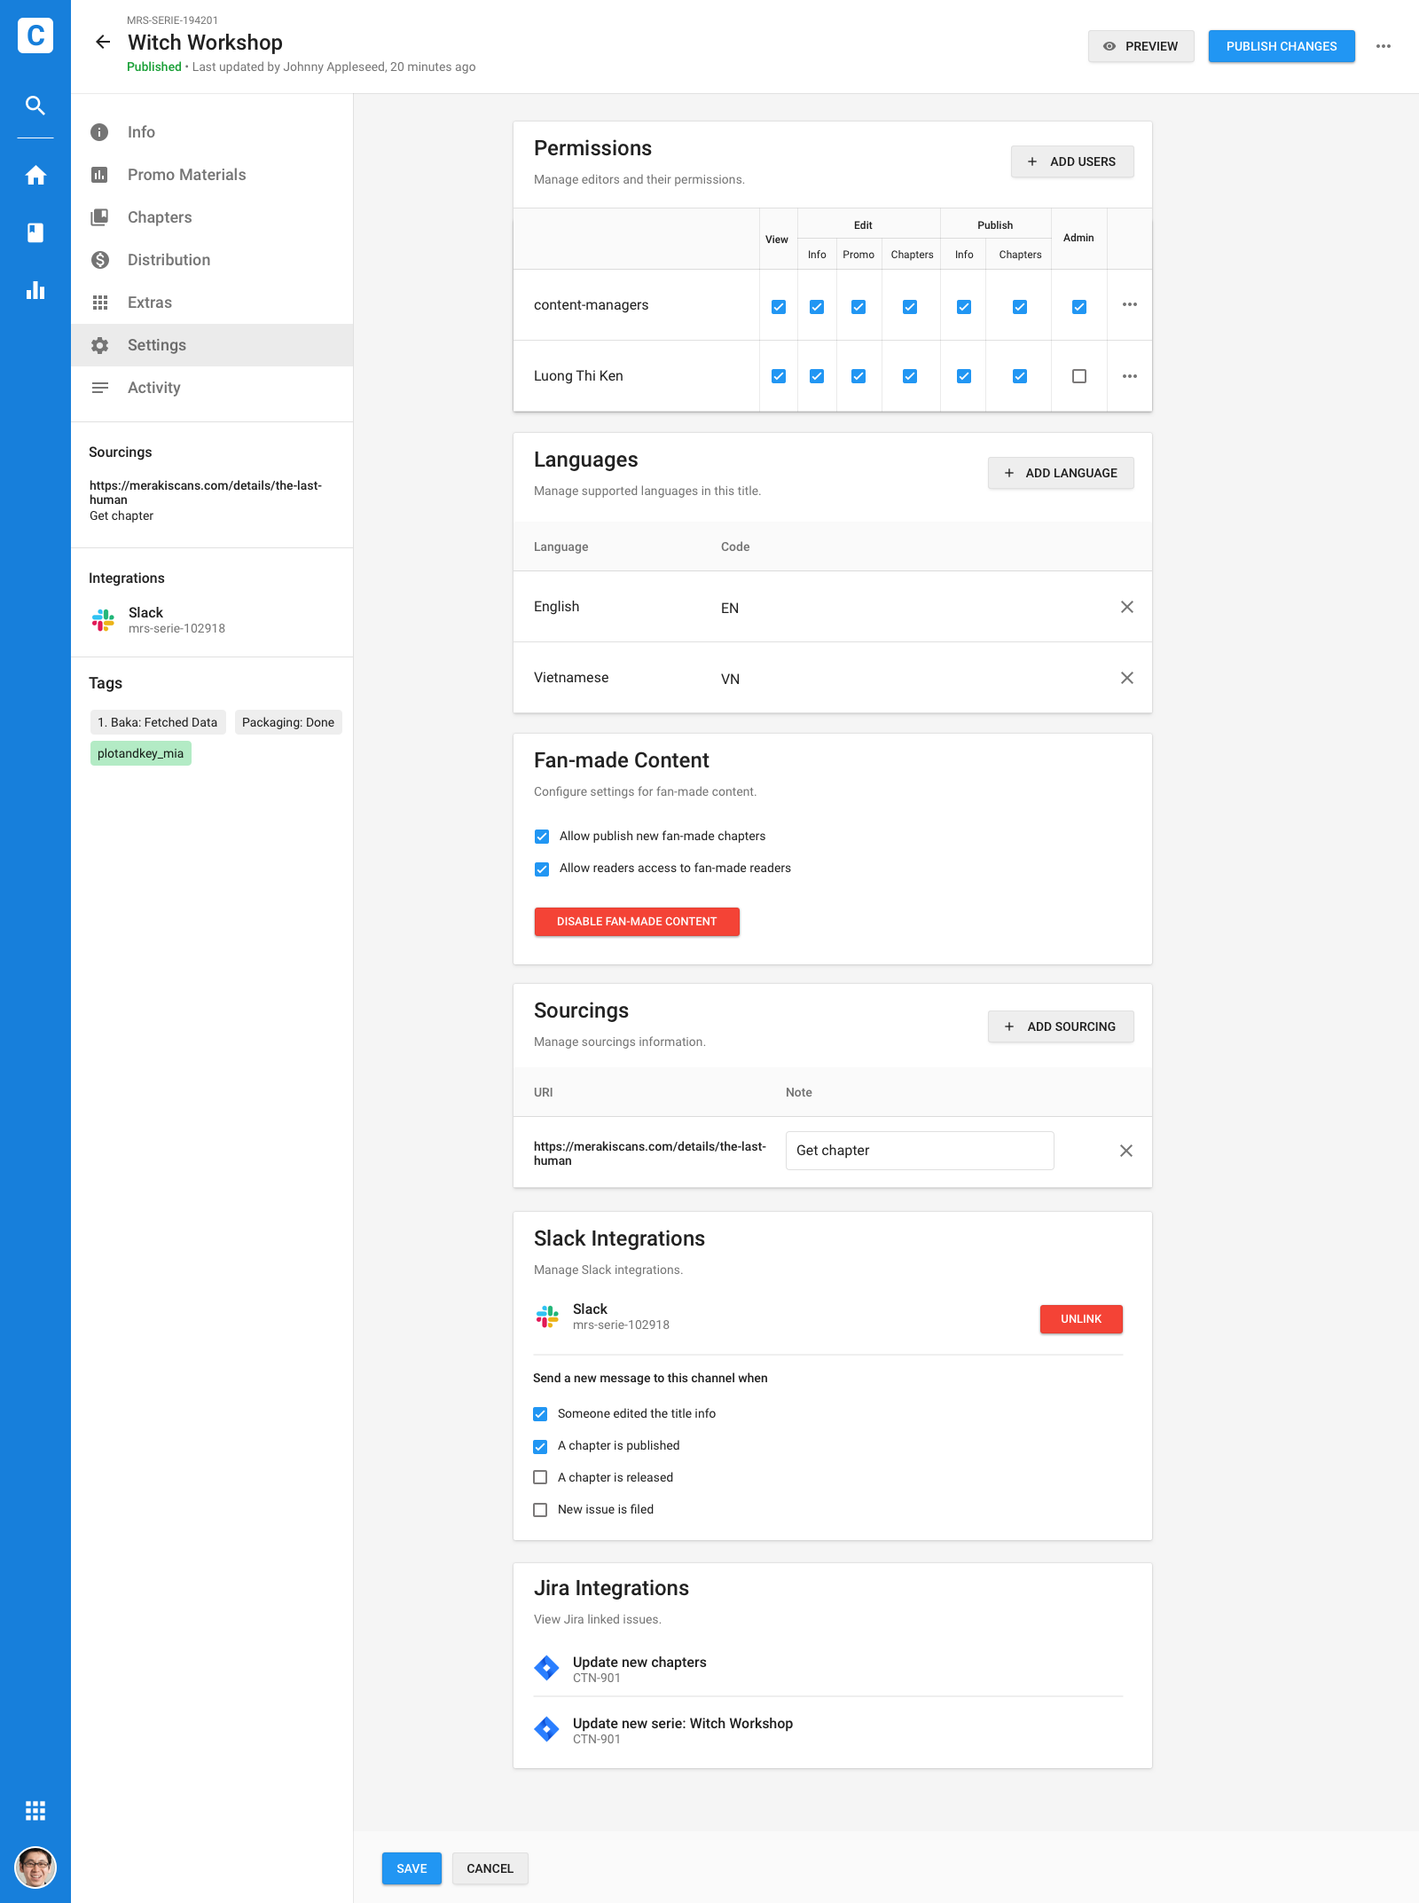Open more options for Luong Thi Ken row

[1129, 376]
